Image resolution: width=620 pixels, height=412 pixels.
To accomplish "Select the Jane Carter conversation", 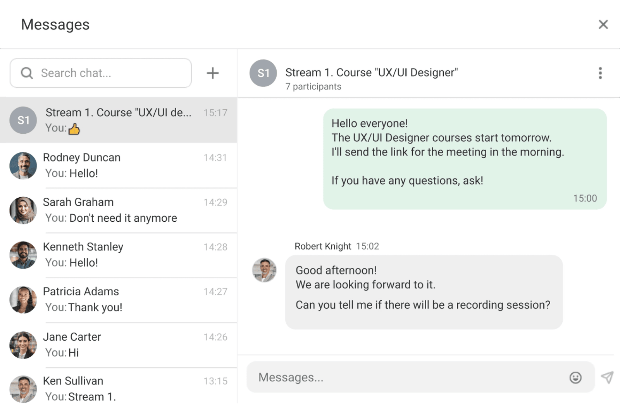I will tap(116, 345).
